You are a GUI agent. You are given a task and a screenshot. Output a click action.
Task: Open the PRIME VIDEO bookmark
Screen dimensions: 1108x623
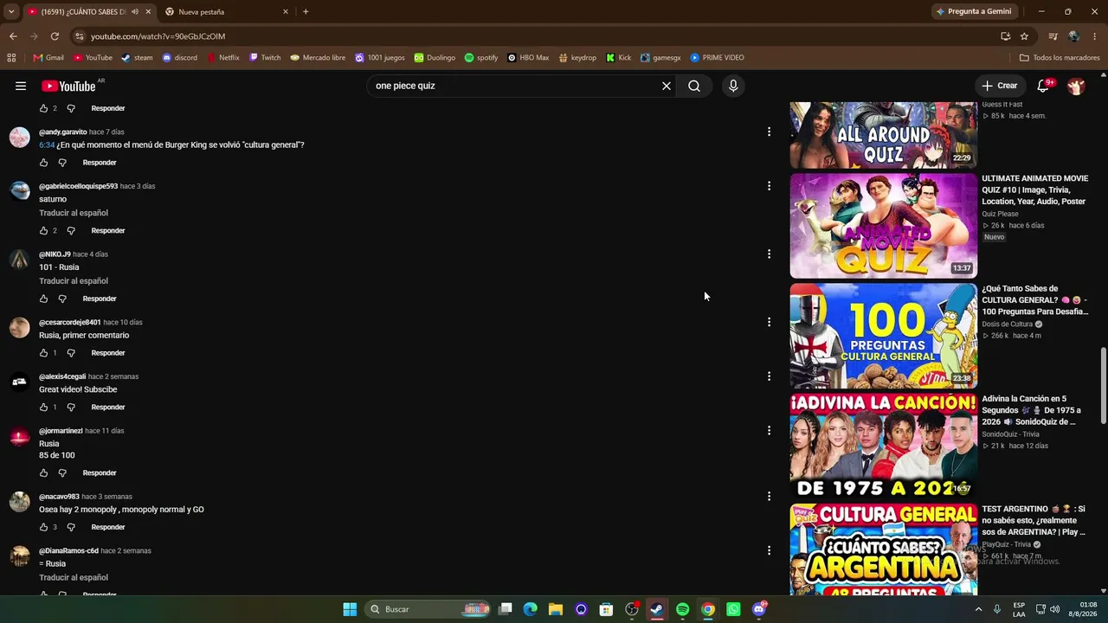coord(717,58)
